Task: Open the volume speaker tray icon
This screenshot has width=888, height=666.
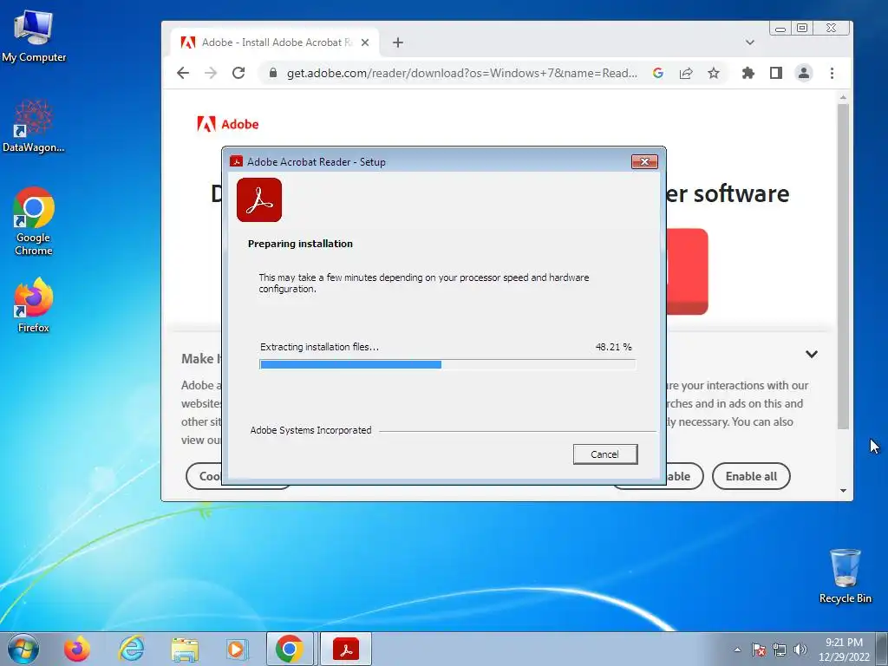Action: pyautogui.click(x=800, y=650)
